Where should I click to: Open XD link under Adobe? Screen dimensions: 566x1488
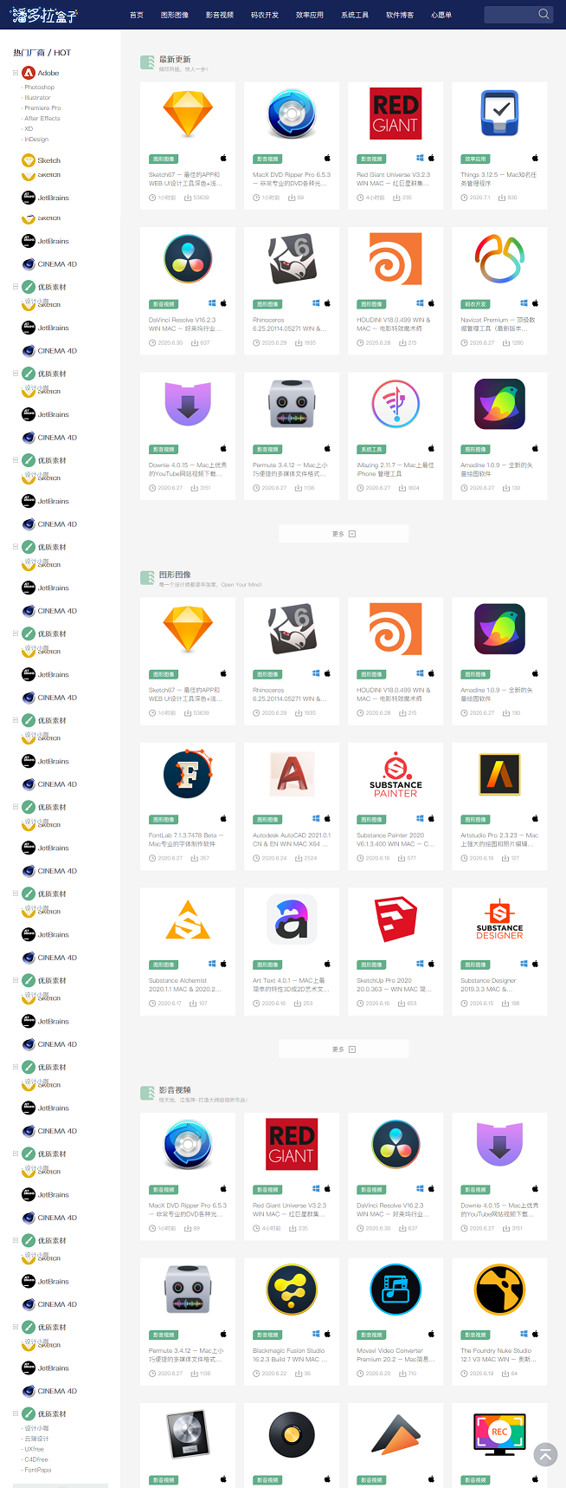[x=29, y=129]
